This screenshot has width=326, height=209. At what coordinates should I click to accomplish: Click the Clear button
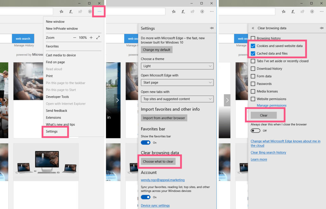[264, 115]
